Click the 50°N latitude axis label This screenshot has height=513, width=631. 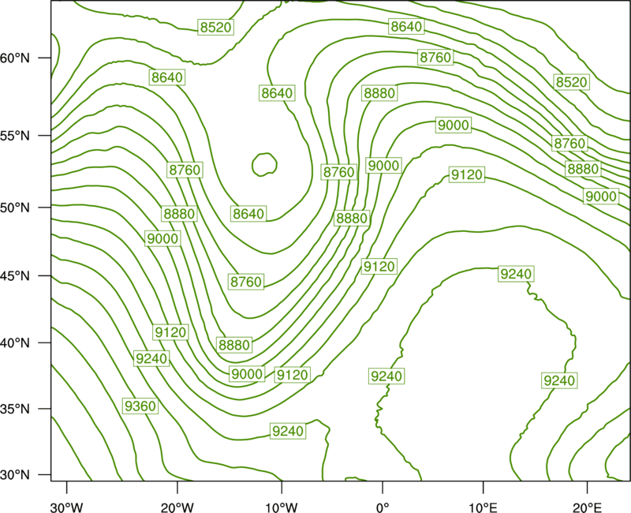coord(15,208)
